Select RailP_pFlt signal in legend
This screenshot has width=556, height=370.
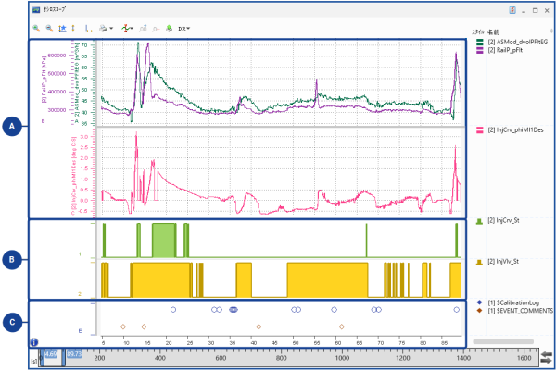[x=506, y=53]
